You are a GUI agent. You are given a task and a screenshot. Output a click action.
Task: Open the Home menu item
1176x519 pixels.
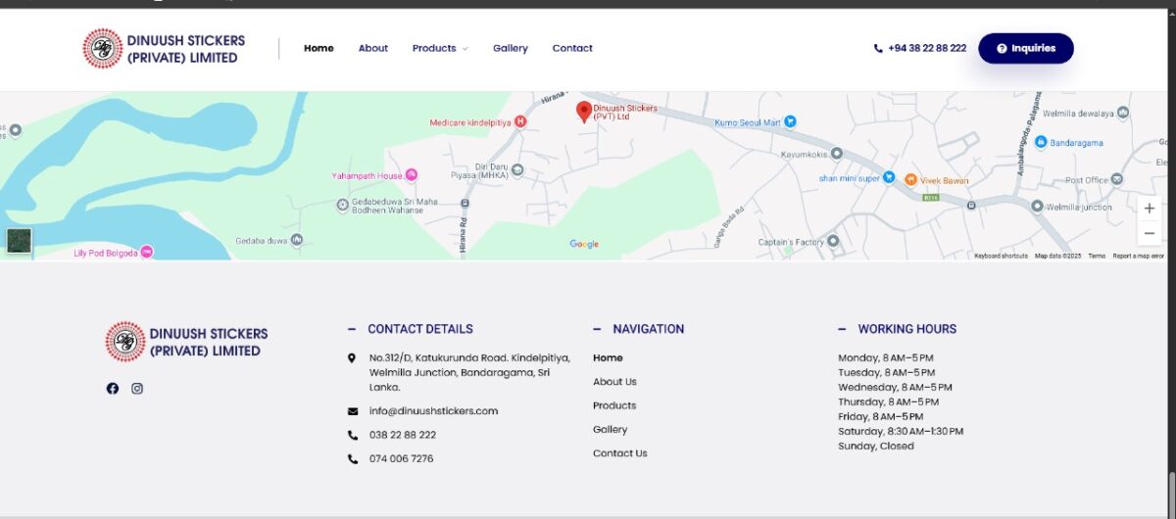(x=318, y=48)
